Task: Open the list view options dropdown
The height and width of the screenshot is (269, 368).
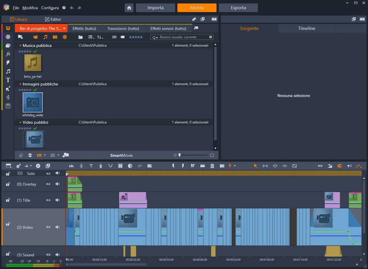Action: (91, 37)
